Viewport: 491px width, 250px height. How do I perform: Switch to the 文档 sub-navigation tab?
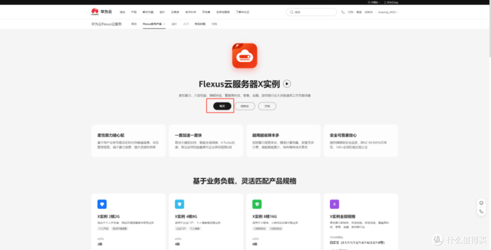tap(214, 24)
